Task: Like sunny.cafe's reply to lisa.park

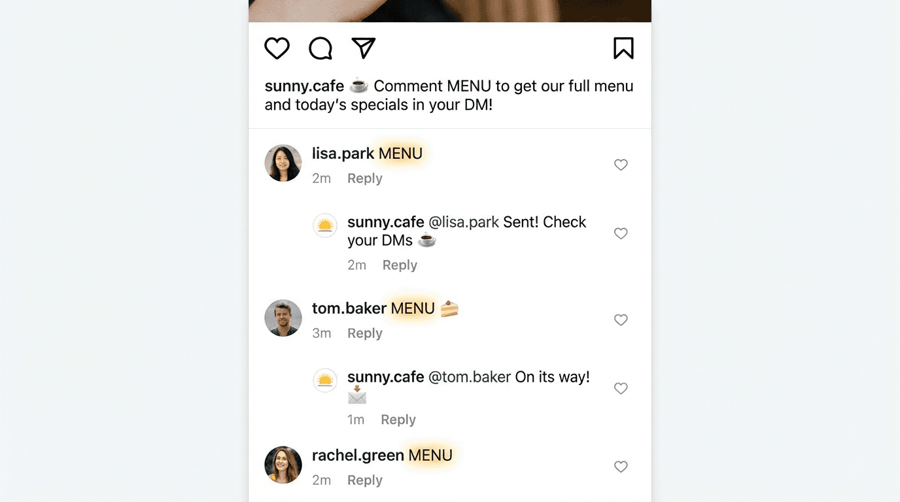Action: point(621,233)
